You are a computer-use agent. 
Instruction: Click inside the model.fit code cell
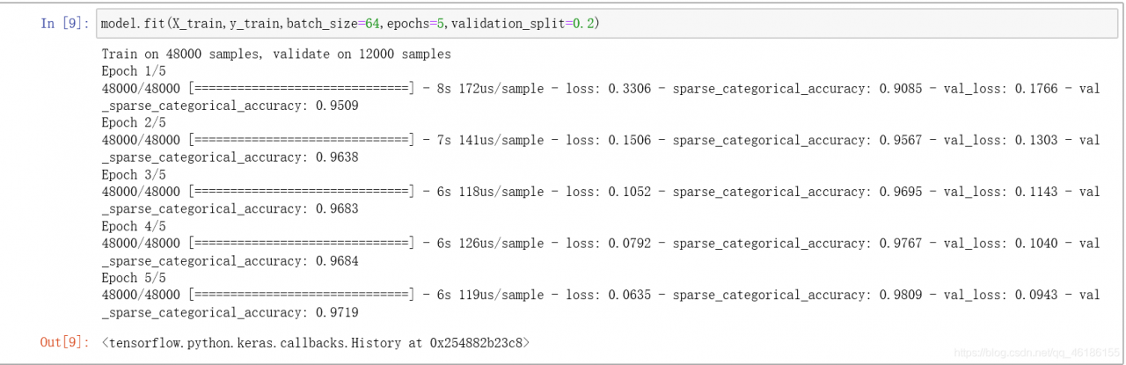coord(792,24)
